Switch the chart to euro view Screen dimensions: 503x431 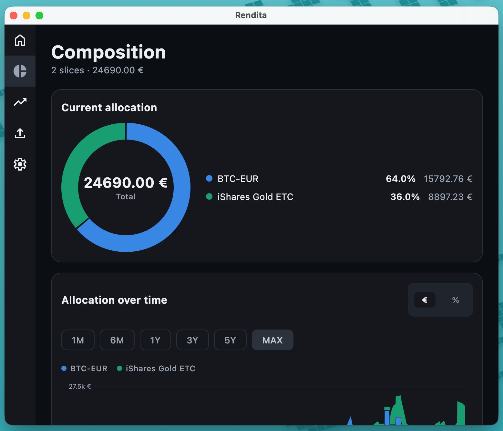pyautogui.click(x=425, y=300)
